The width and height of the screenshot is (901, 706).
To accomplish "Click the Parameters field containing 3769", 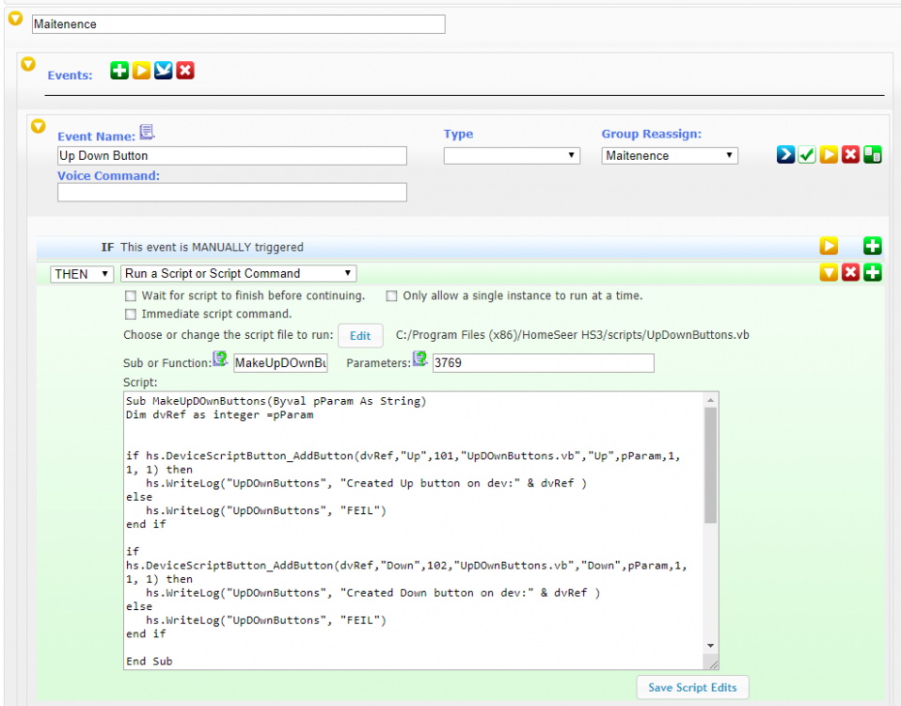I will point(542,363).
